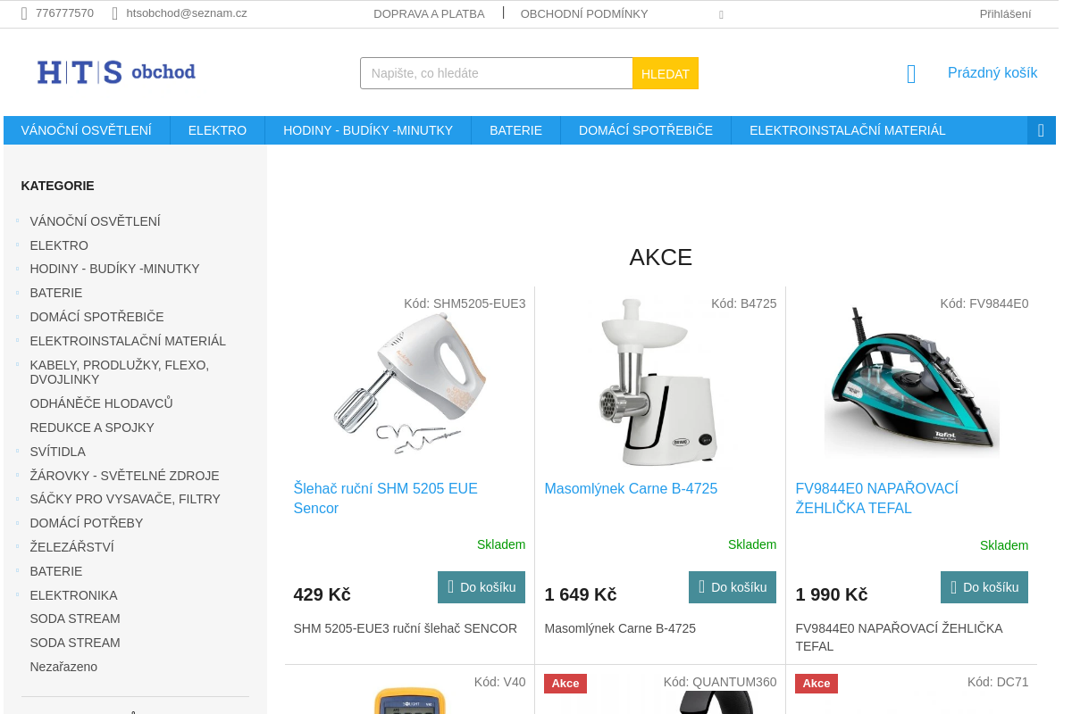Click the Hledat search button
Screen dimensions: 1072x714
point(666,73)
